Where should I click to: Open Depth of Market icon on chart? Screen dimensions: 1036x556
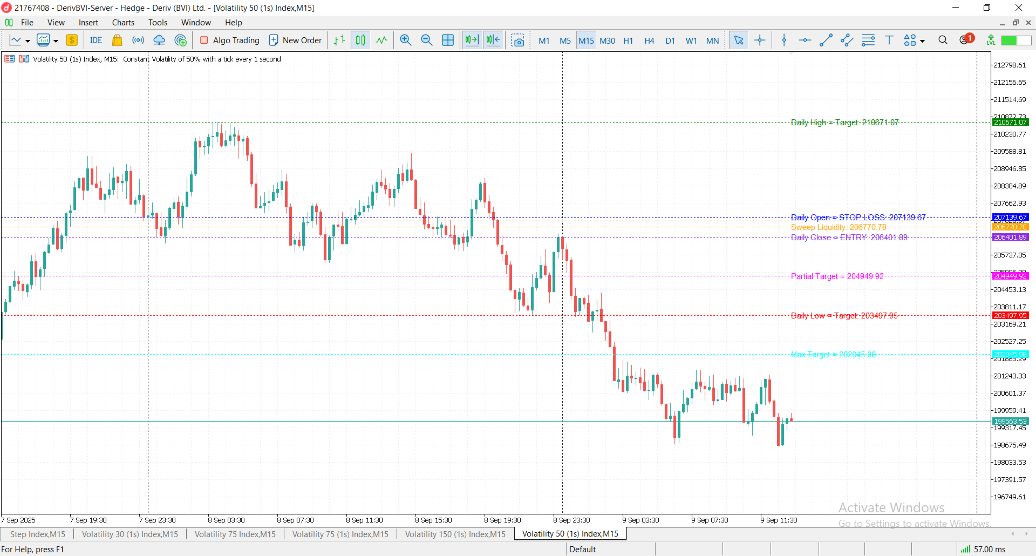[x=24, y=59]
